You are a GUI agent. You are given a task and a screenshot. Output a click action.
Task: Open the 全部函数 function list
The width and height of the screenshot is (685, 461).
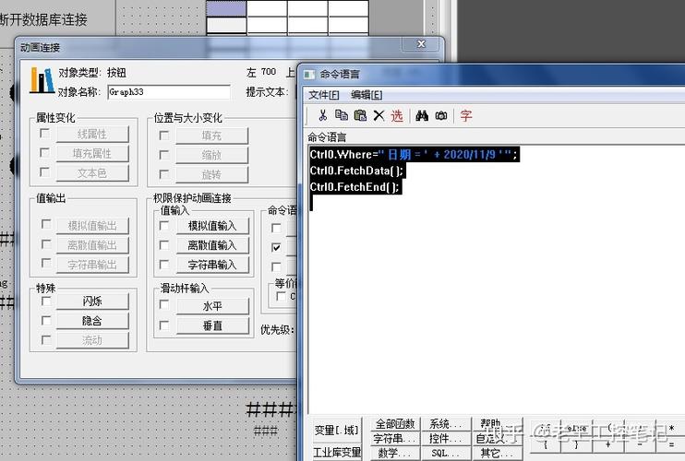click(395, 424)
